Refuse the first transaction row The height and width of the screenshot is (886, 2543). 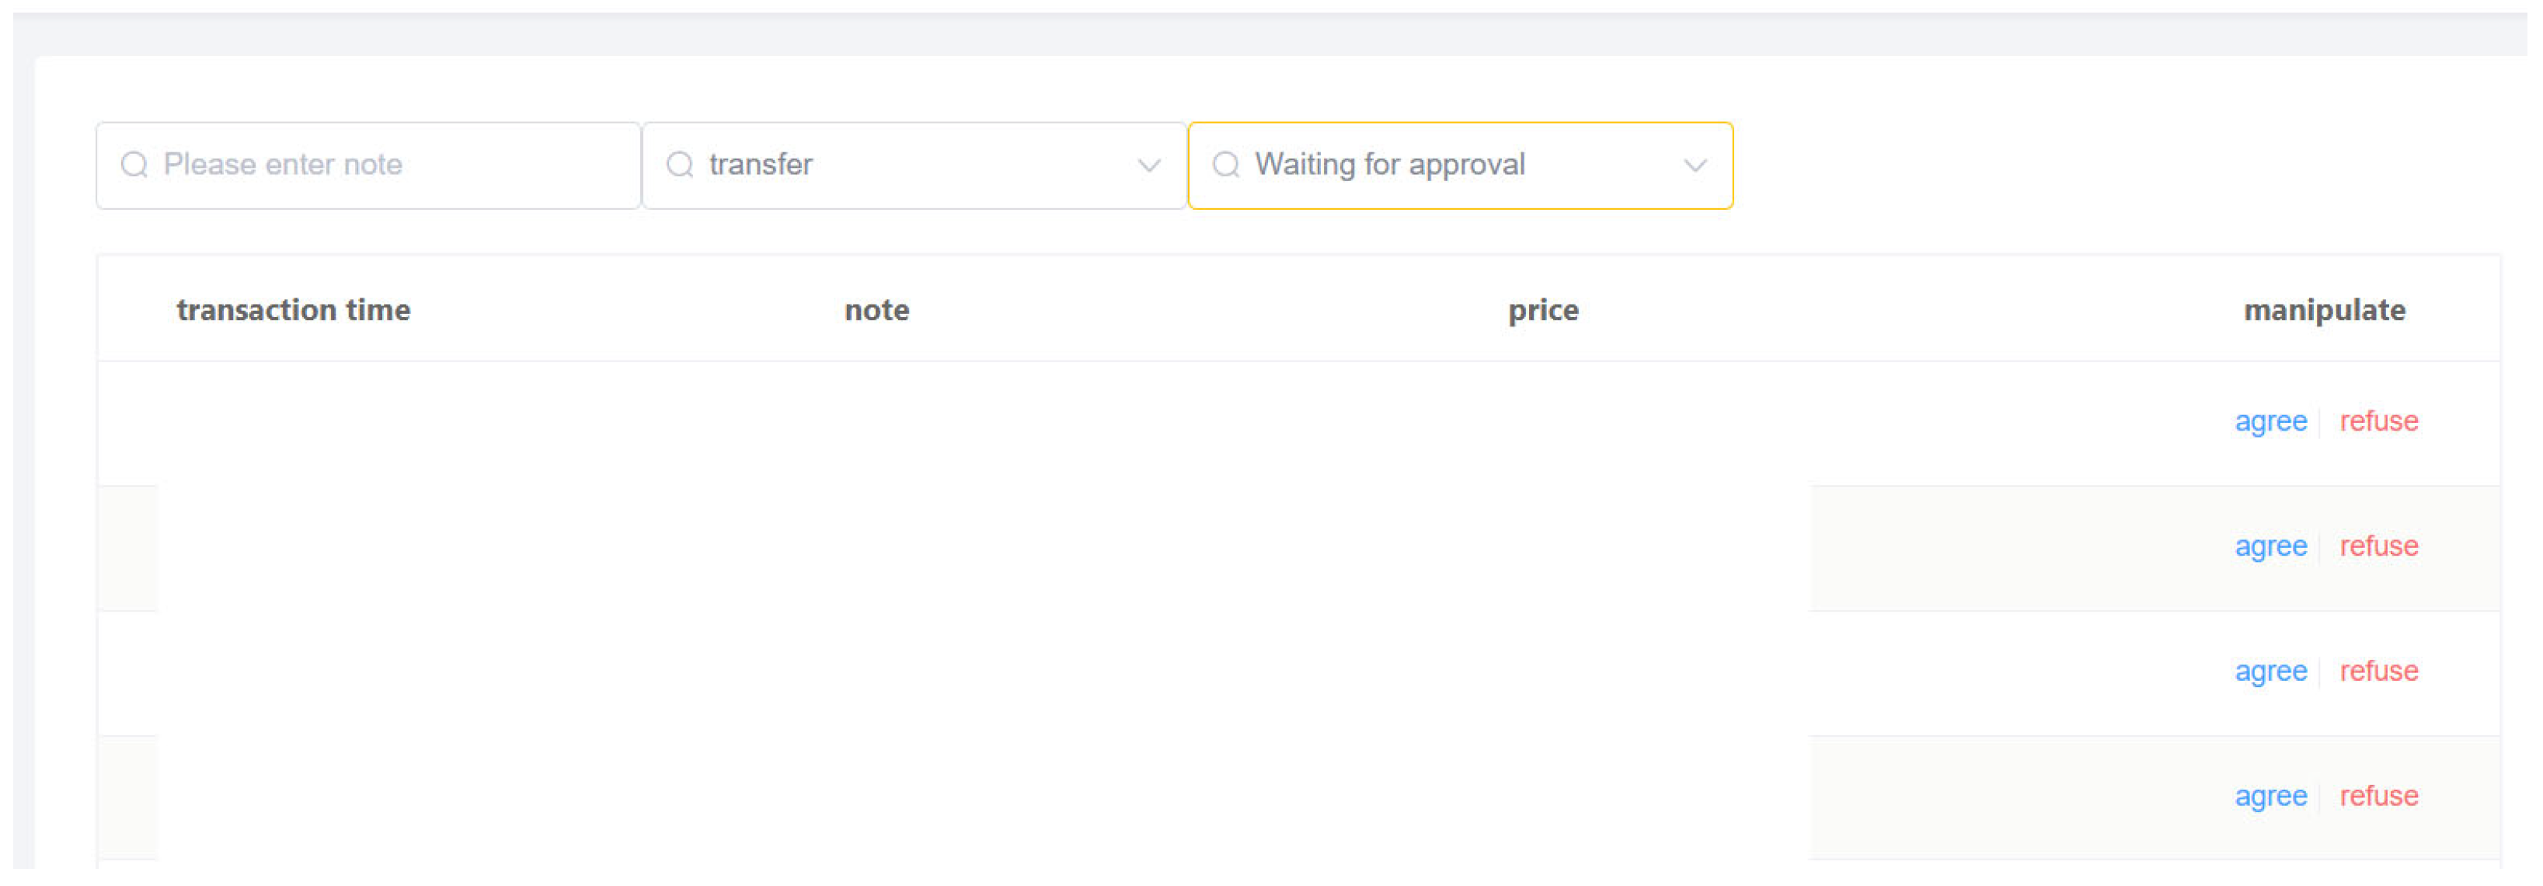(x=2379, y=420)
